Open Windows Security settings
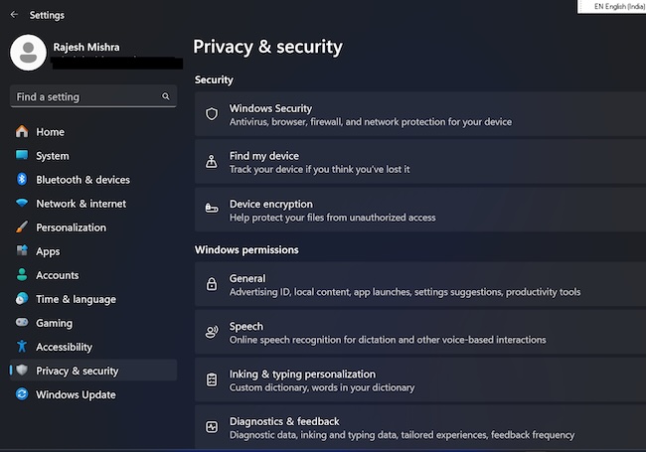 [420, 114]
